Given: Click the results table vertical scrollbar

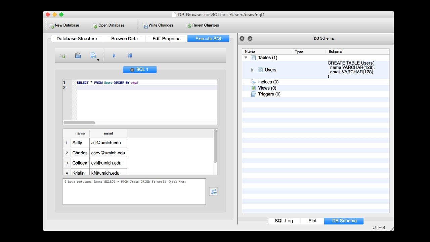Looking at the screenshot, I should 215,146.
